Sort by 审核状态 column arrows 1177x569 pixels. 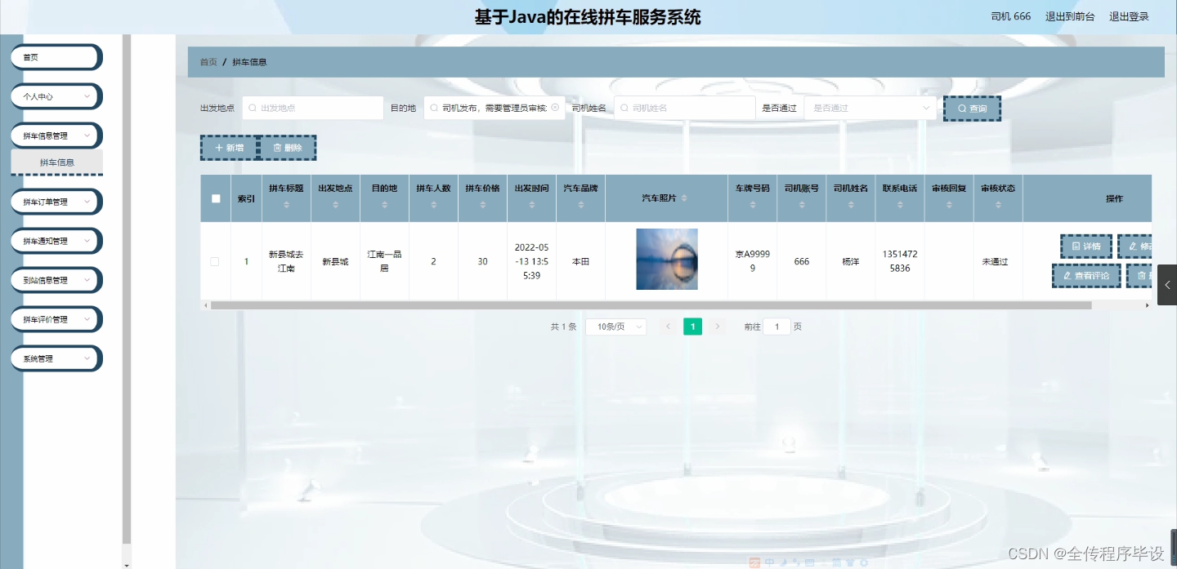pyautogui.click(x=997, y=205)
